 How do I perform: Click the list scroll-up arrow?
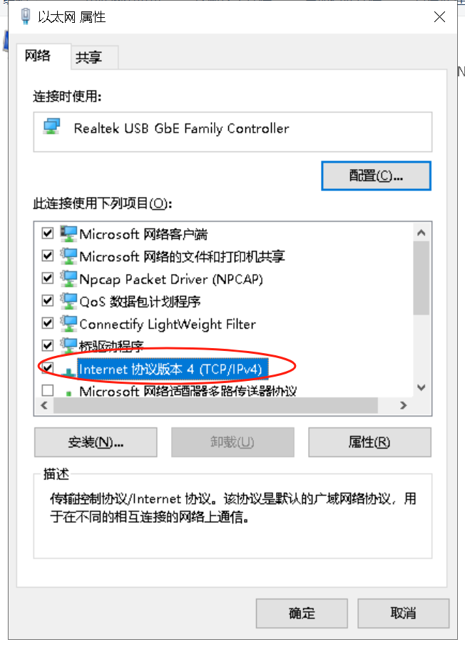click(421, 233)
